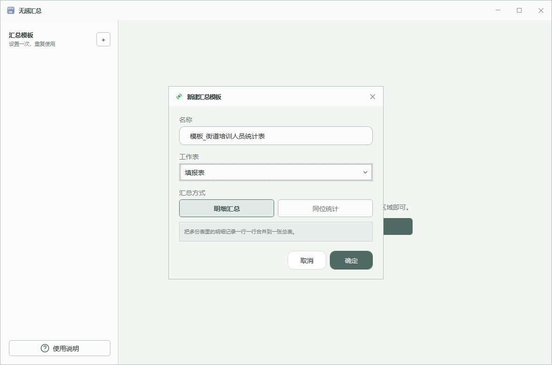552x365 pixels.
Task: Select 同位统计 summary mode
Action: pos(325,208)
